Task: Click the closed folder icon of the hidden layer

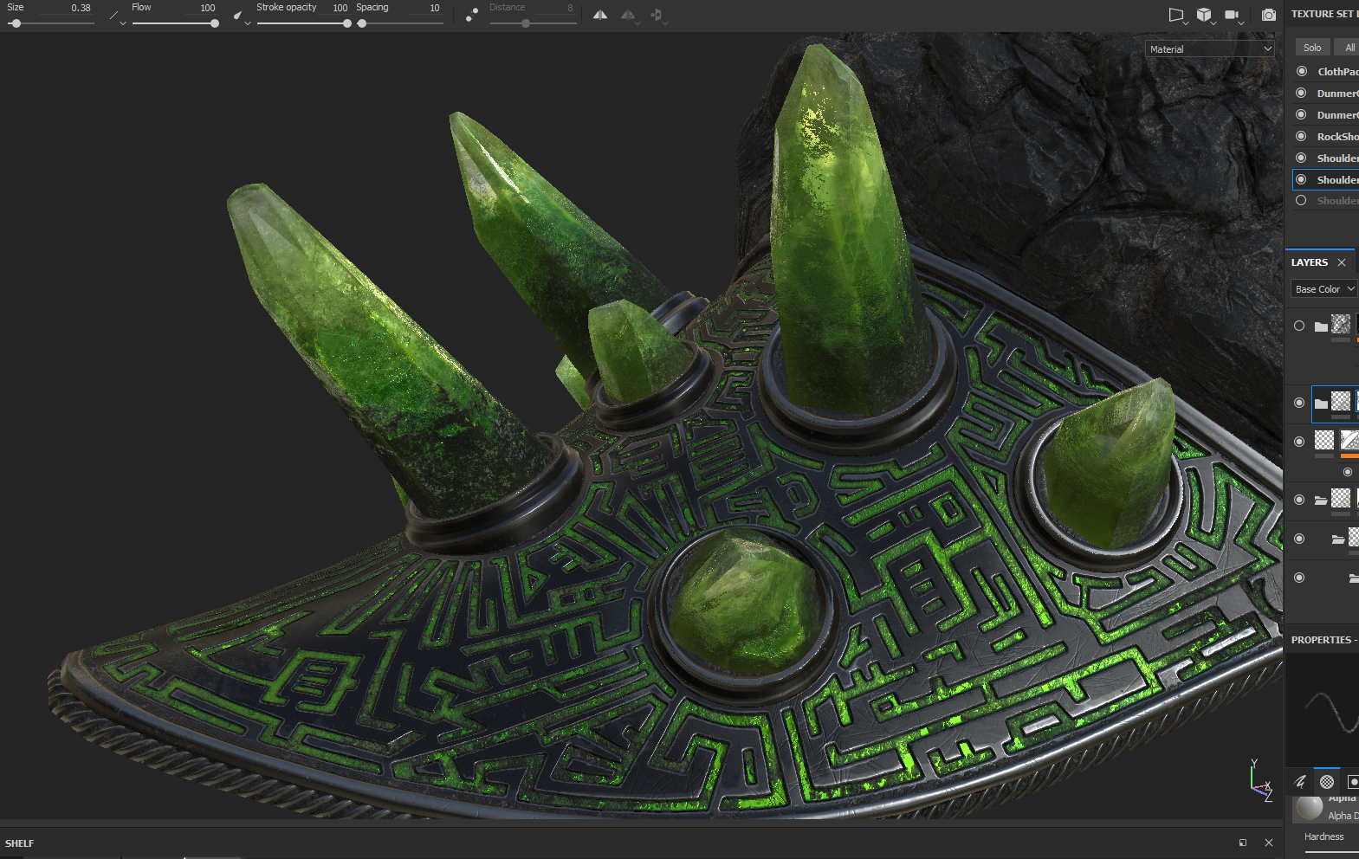Action: tap(1321, 326)
